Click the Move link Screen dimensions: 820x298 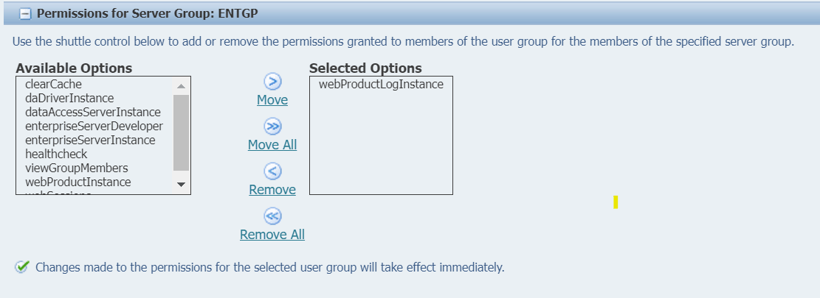[272, 100]
